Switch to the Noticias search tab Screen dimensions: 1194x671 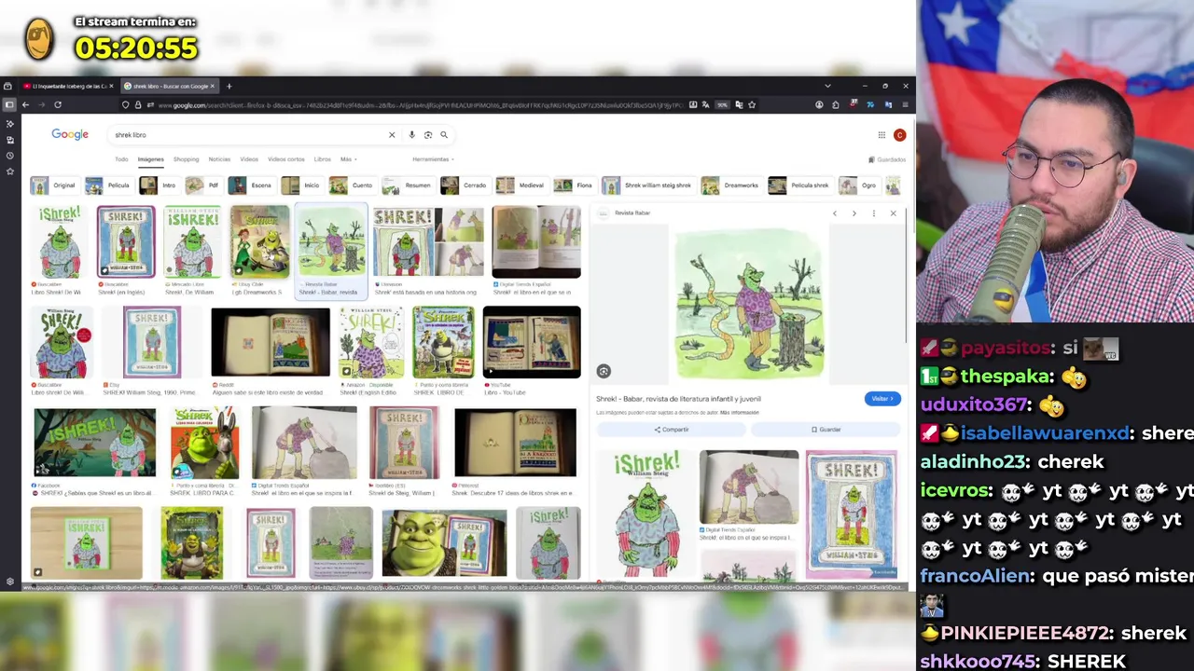coord(219,159)
